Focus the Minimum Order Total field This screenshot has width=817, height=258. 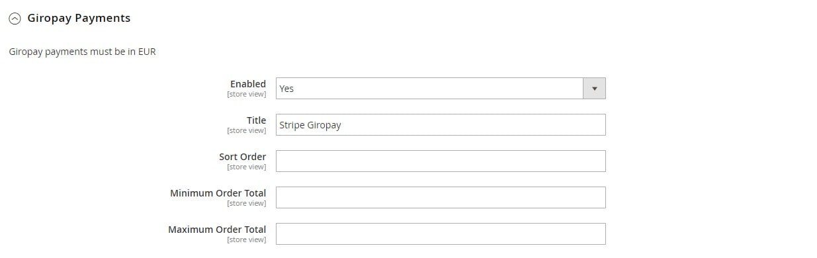tap(441, 198)
